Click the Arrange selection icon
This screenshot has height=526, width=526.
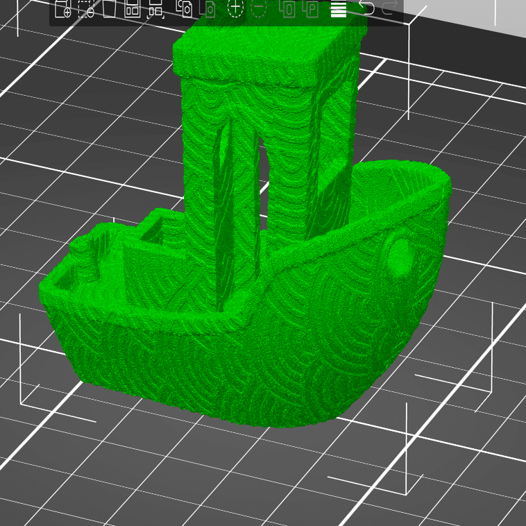tap(155, 9)
